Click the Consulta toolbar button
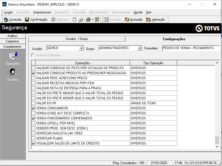 click(x=13, y=20)
